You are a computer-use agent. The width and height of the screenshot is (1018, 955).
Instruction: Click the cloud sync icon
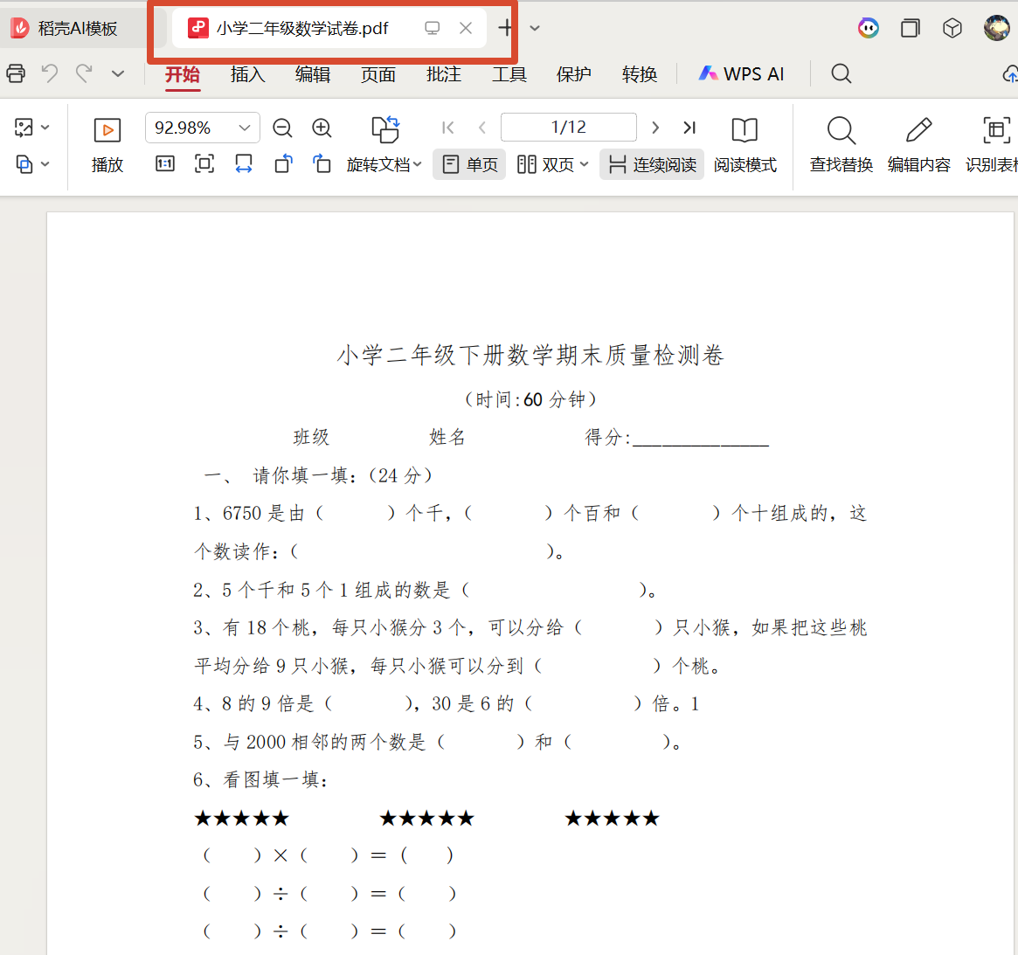click(1010, 74)
